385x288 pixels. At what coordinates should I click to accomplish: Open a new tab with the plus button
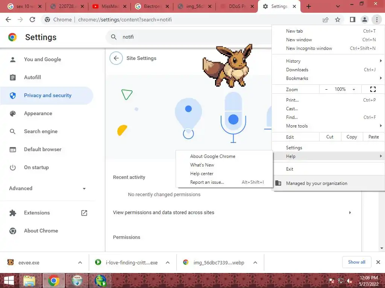[x=309, y=6]
